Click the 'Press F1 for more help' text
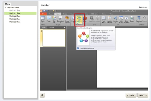 pos(87,48)
